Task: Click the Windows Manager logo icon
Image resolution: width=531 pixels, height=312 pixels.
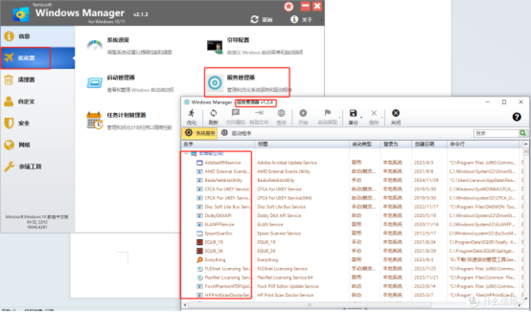Action: pyautogui.click(x=21, y=14)
